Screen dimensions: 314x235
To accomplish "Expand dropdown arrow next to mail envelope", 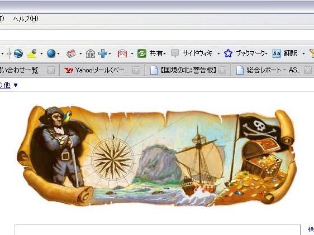I will 132,53.
